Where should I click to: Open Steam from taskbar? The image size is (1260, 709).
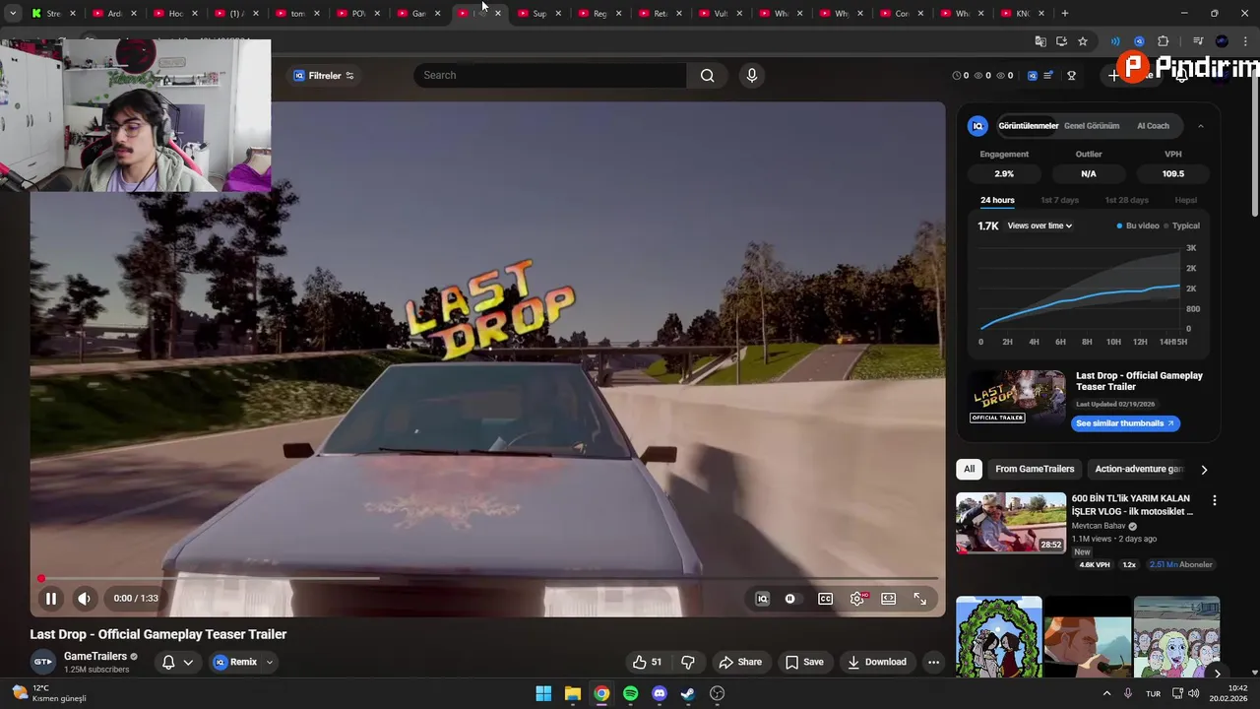[x=688, y=693]
